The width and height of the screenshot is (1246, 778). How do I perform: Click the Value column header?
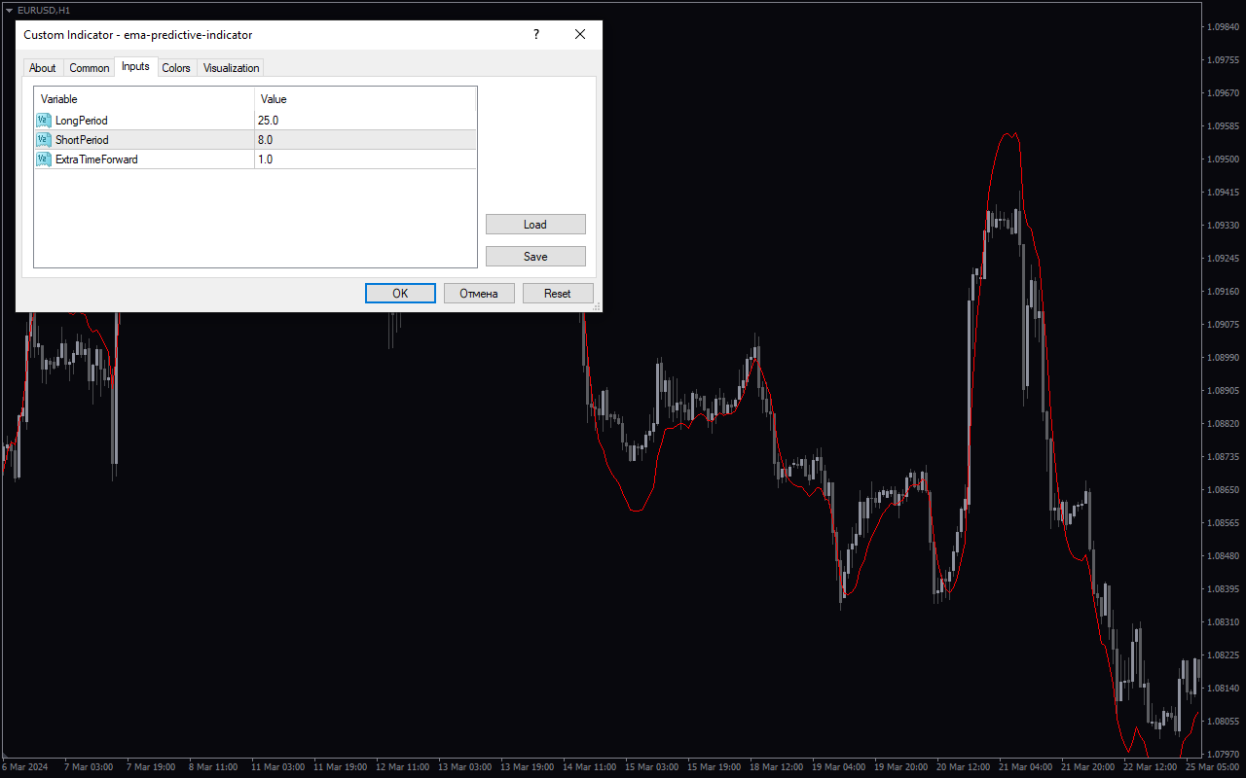click(x=365, y=99)
